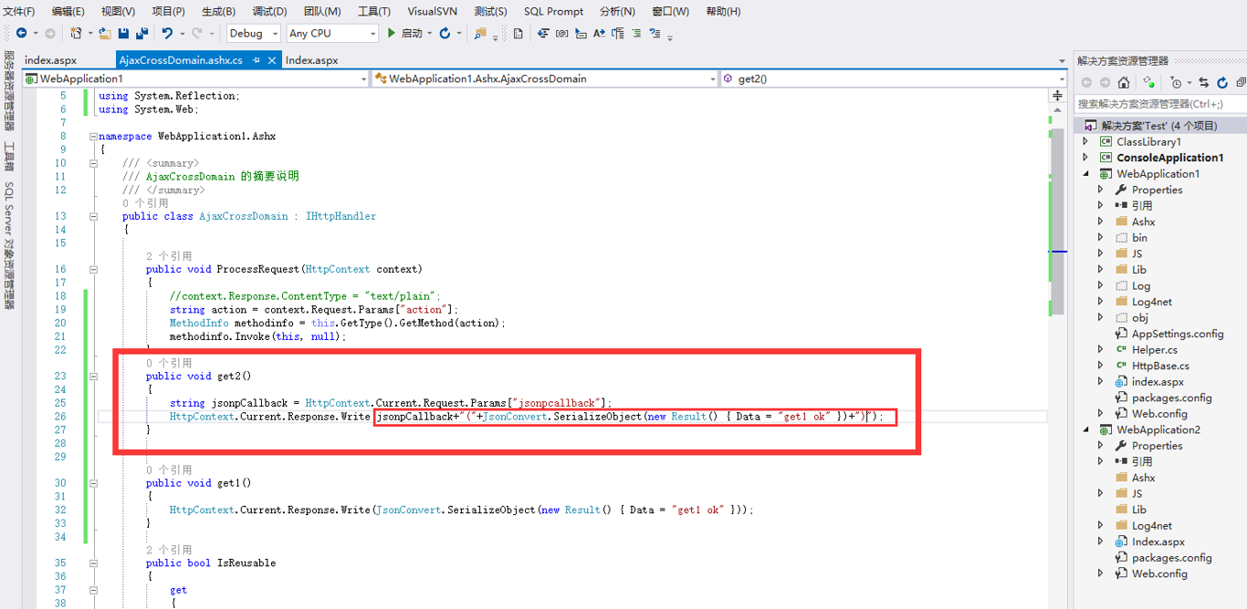Click the new project toolbar icon
Screen dimensions: 1247x609
pos(76,33)
